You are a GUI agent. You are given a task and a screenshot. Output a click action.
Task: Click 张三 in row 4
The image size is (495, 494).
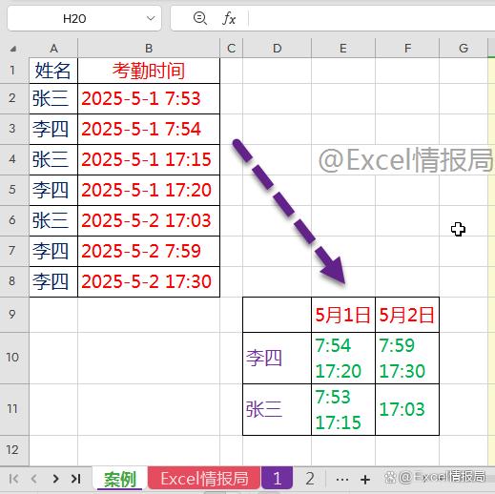53,159
